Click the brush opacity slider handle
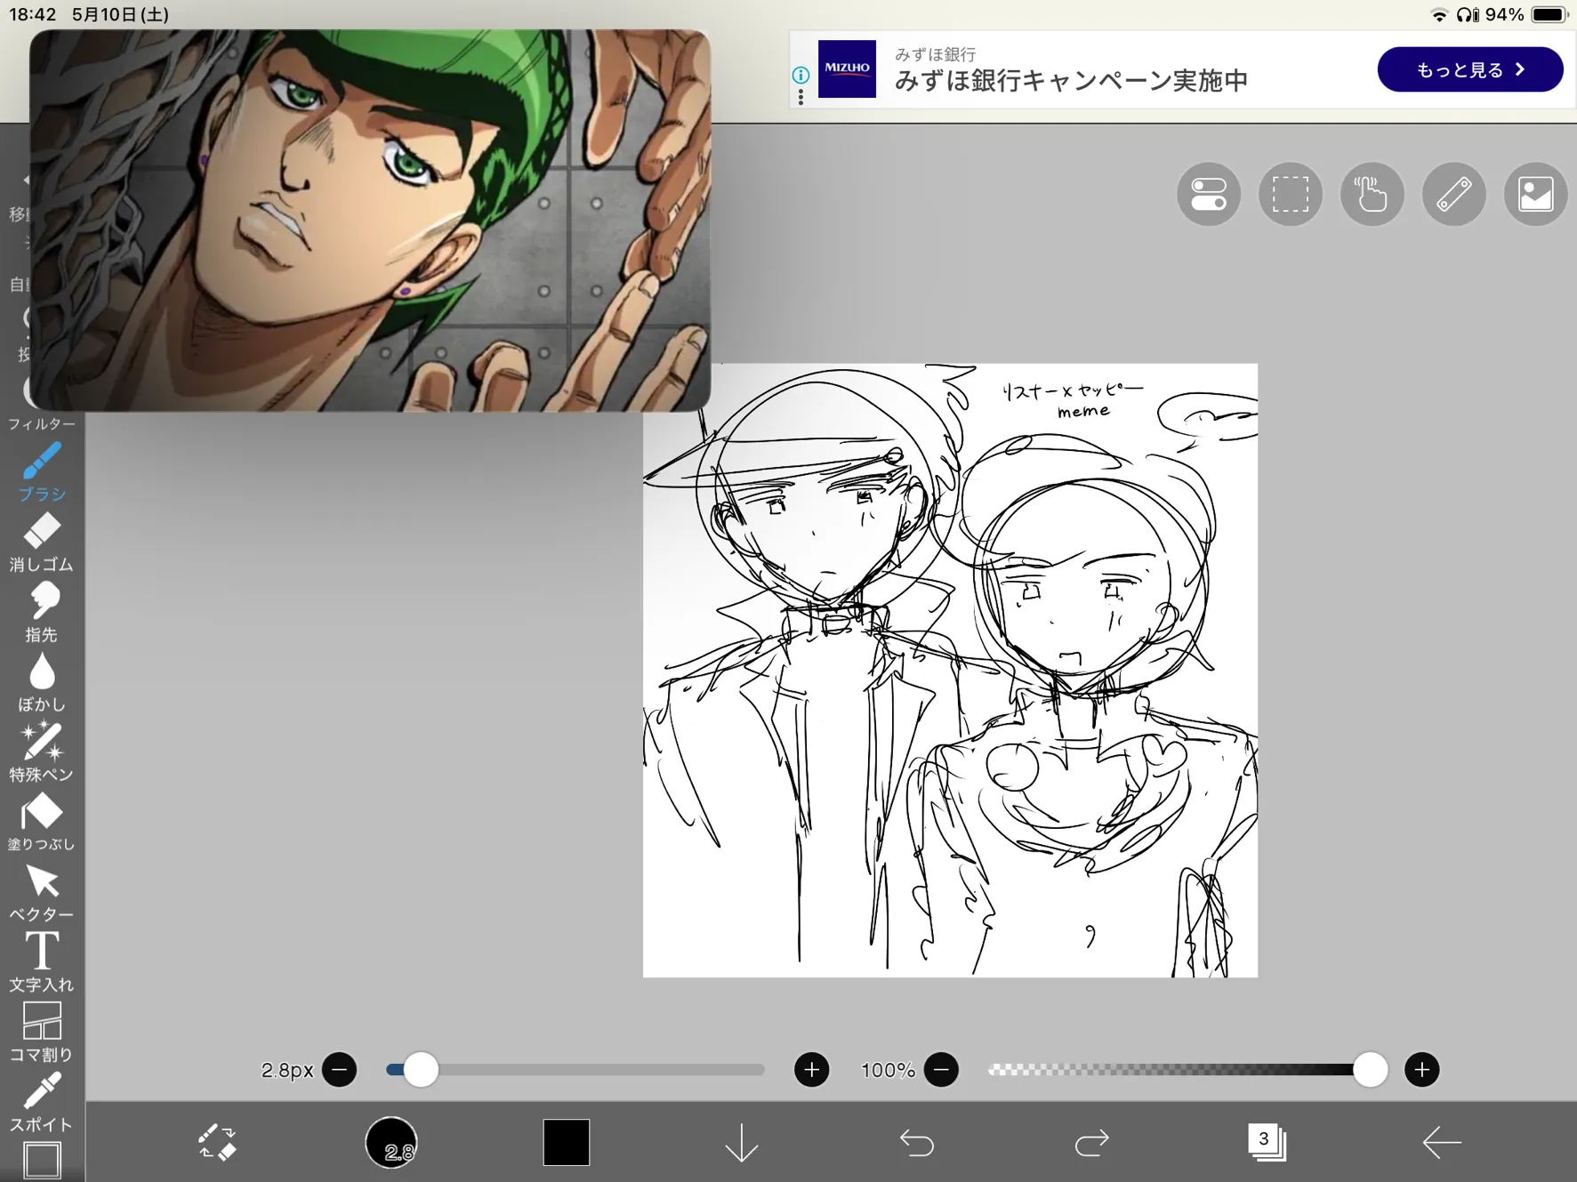Image resolution: width=1577 pixels, height=1182 pixels. [1371, 1069]
